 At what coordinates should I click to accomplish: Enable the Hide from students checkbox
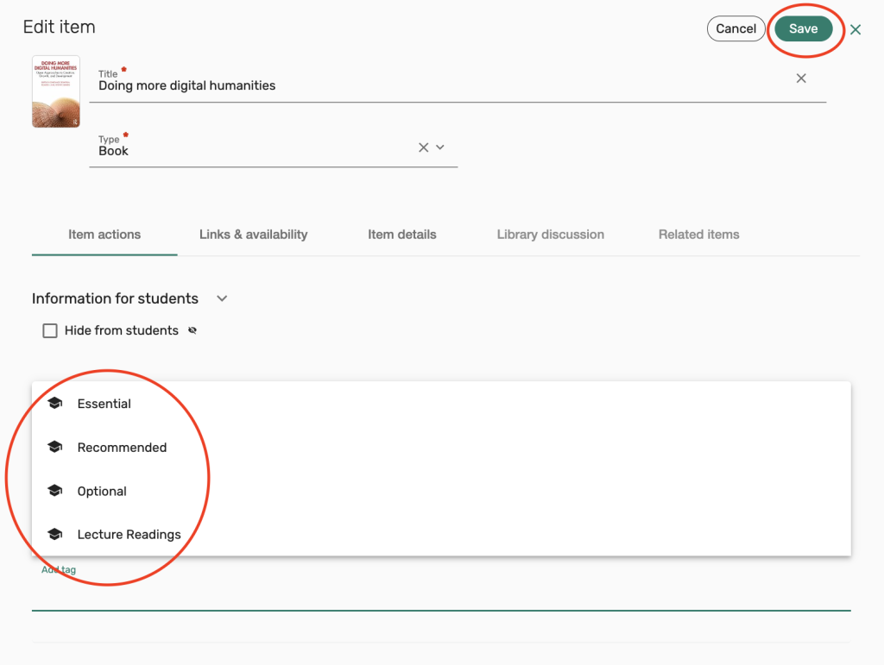pos(50,330)
